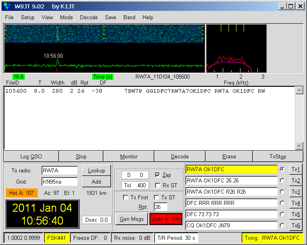Open the View menu
Viewport: 307px width, 245px height.
(x=47, y=17)
